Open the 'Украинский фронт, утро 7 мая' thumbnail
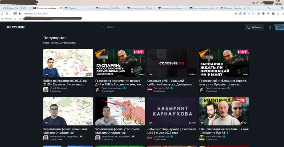284x147 pixels. [x=120, y=111]
